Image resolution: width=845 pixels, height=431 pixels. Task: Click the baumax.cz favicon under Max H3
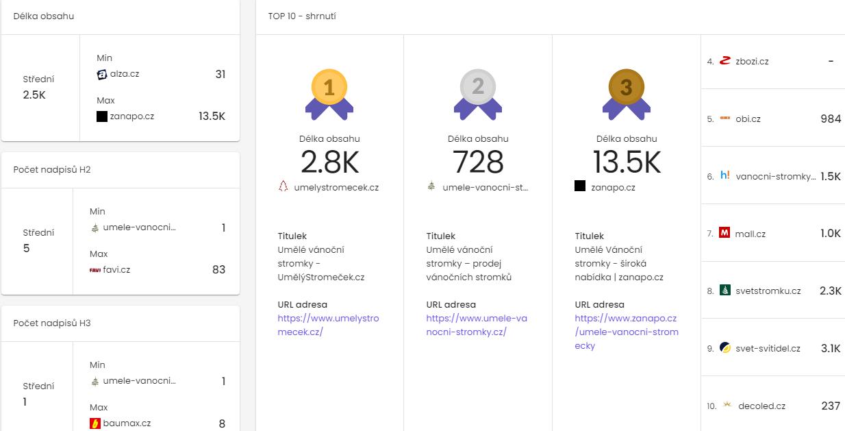click(x=95, y=423)
